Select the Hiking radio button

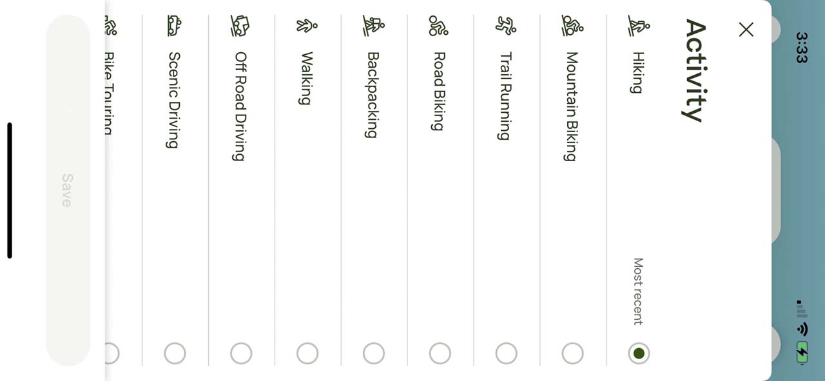click(x=639, y=353)
